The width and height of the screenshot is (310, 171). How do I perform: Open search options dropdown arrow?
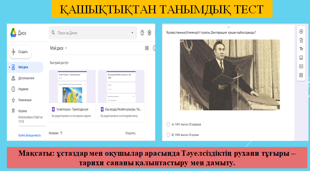(132, 33)
